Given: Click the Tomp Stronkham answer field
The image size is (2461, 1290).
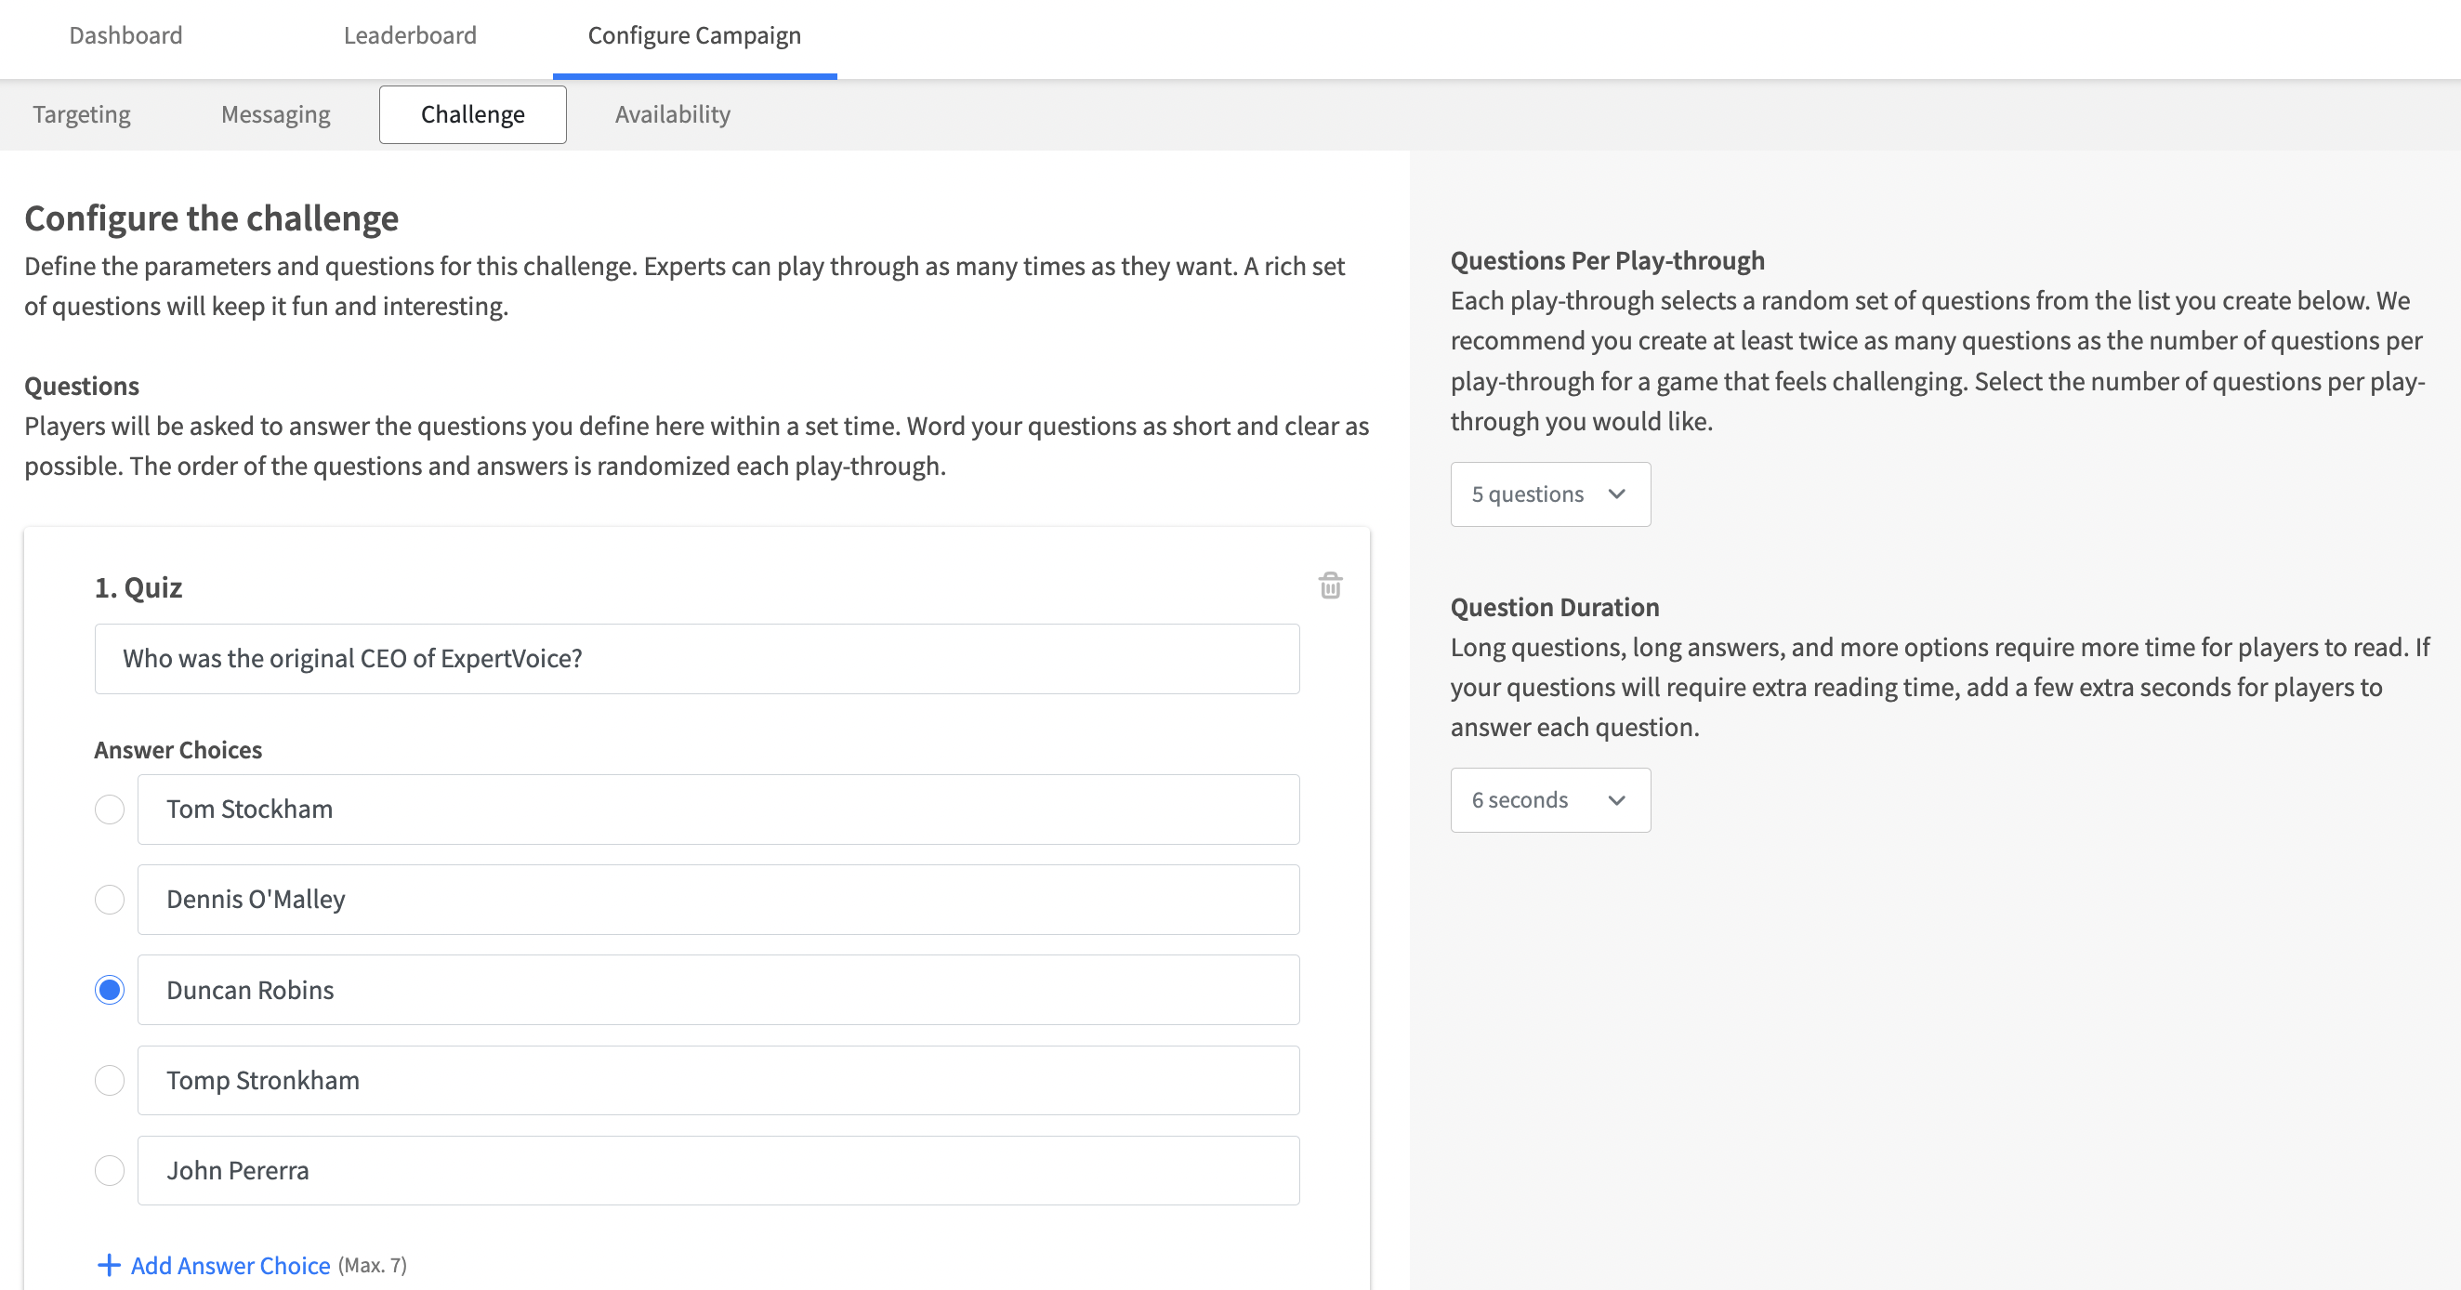Looking at the screenshot, I should [x=717, y=1080].
